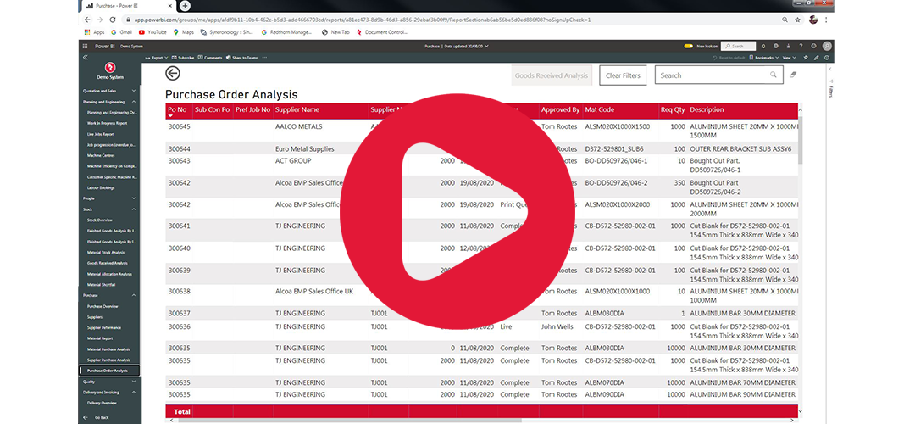Image resolution: width=915 pixels, height=424 pixels.
Task: Click the Goods Received Analysis button
Action: (x=552, y=75)
